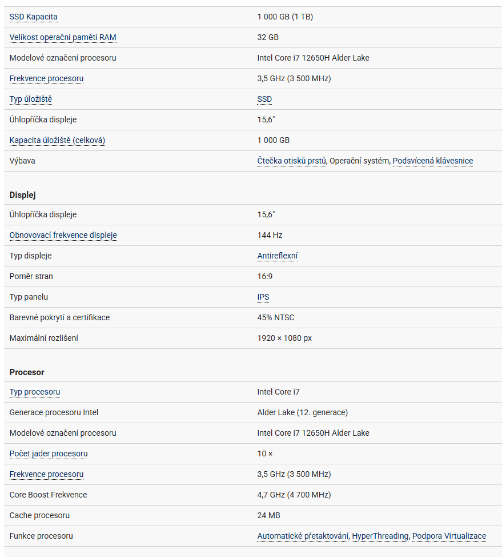The image size is (502, 557).
Task: Click Kapacita úložiště (celková) link
Action: (57, 140)
